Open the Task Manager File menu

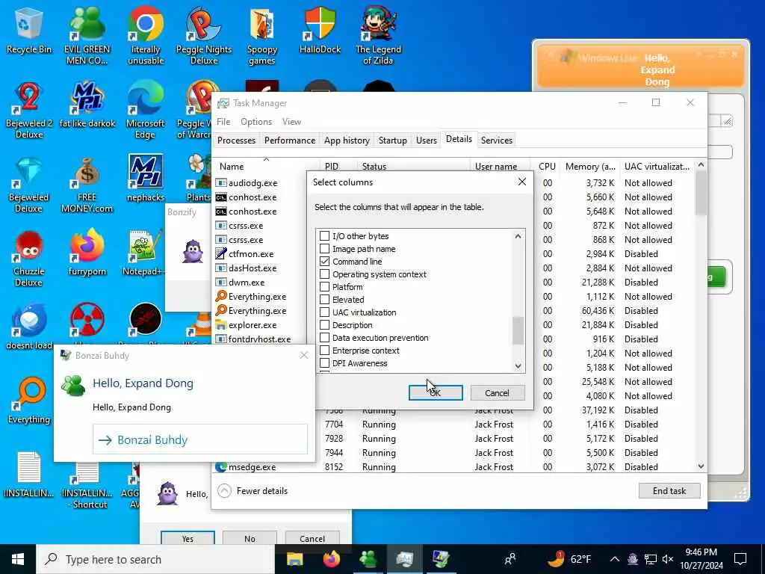(x=223, y=122)
